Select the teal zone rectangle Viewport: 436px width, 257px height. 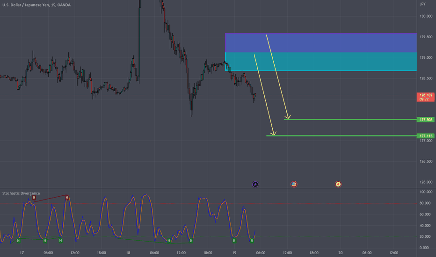point(320,62)
